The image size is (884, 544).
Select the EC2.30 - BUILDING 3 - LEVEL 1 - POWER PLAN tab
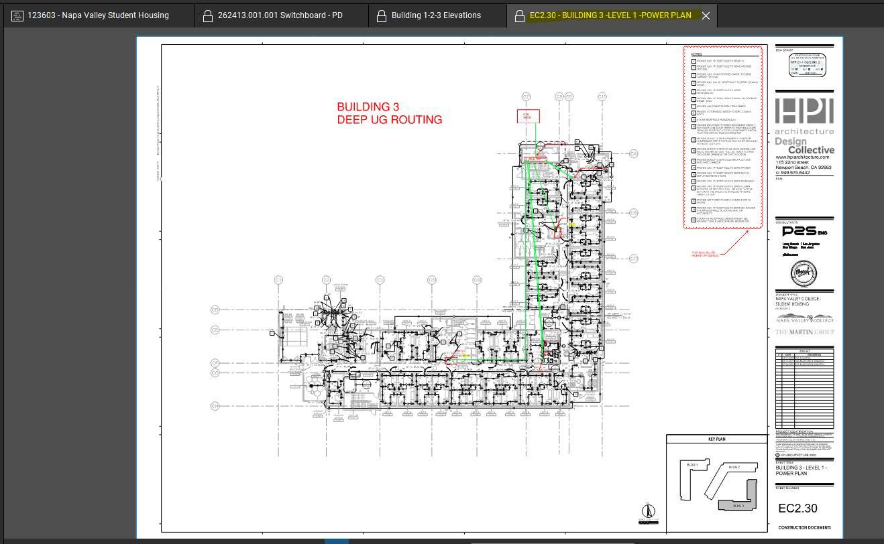pyautogui.click(x=610, y=15)
